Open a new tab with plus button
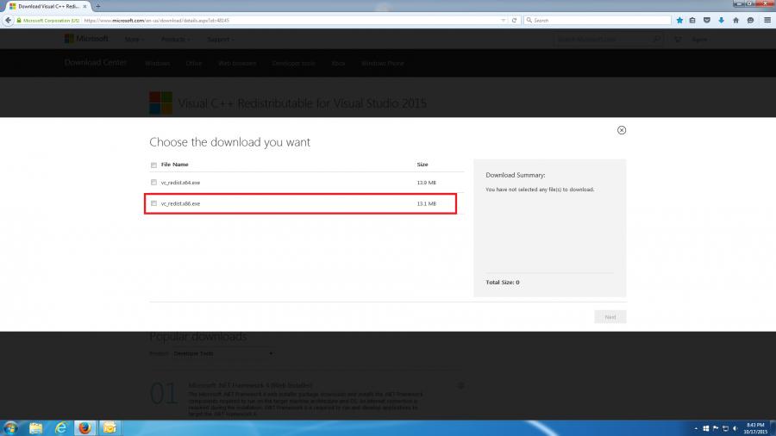 point(98,6)
